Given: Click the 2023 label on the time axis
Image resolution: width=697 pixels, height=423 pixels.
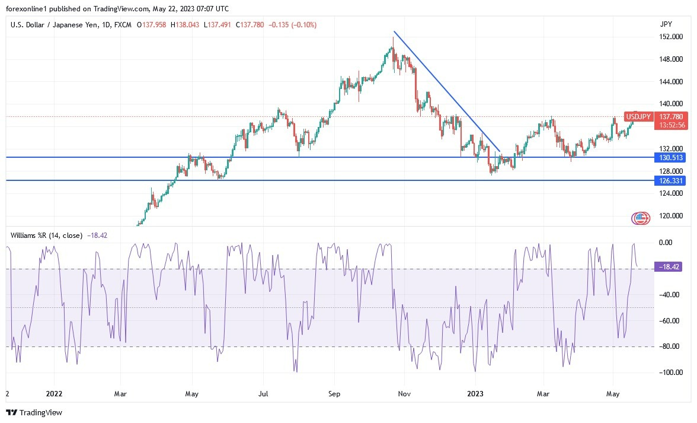Looking at the screenshot, I should (x=475, y=393).
